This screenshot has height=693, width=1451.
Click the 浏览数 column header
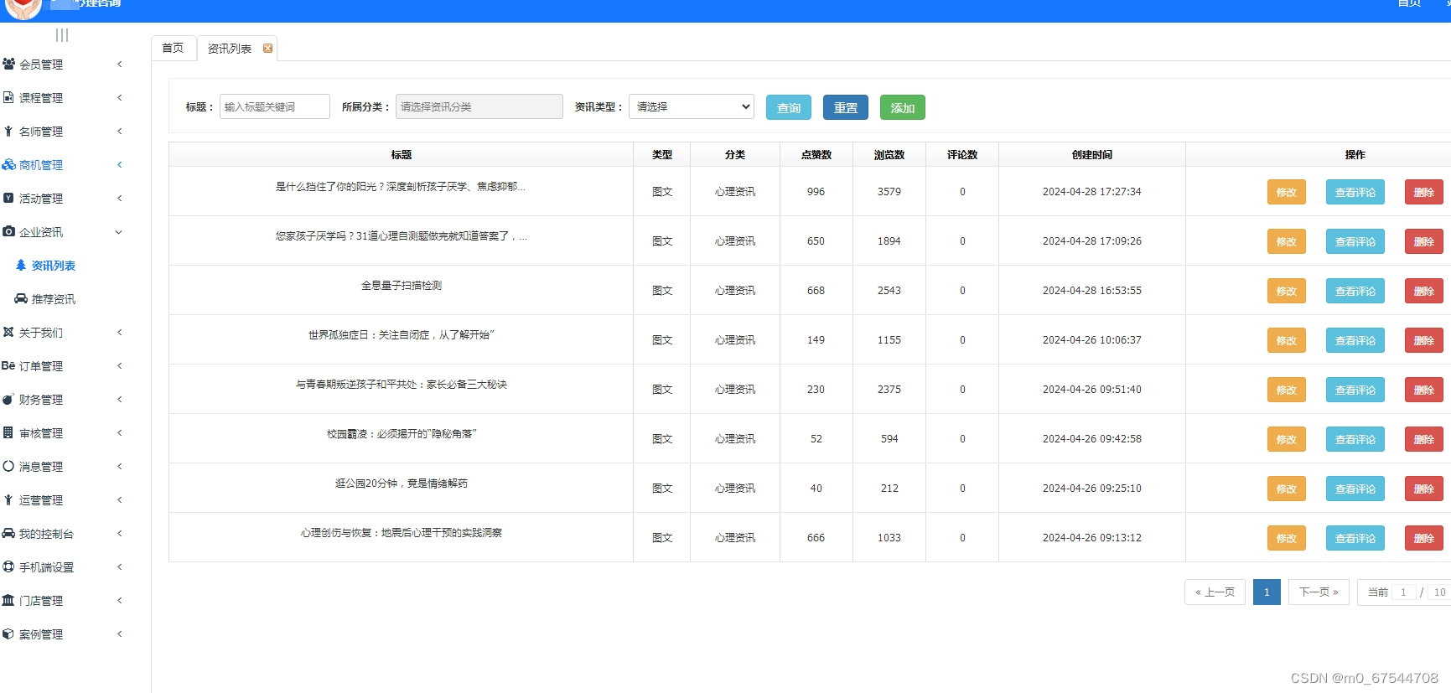click(889, 155)
